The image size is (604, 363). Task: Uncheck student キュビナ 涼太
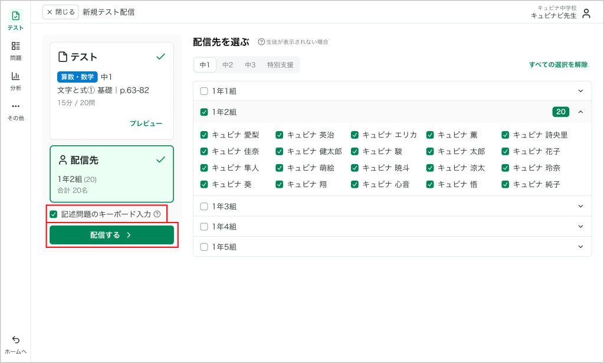(x=430, y=168)
